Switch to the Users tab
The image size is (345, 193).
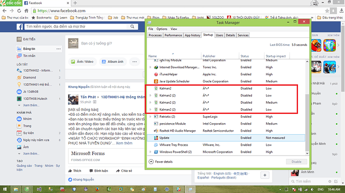(x=219, y=35)
